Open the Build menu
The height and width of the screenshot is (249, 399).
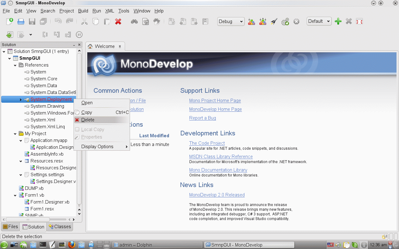[x=83, y=11]
